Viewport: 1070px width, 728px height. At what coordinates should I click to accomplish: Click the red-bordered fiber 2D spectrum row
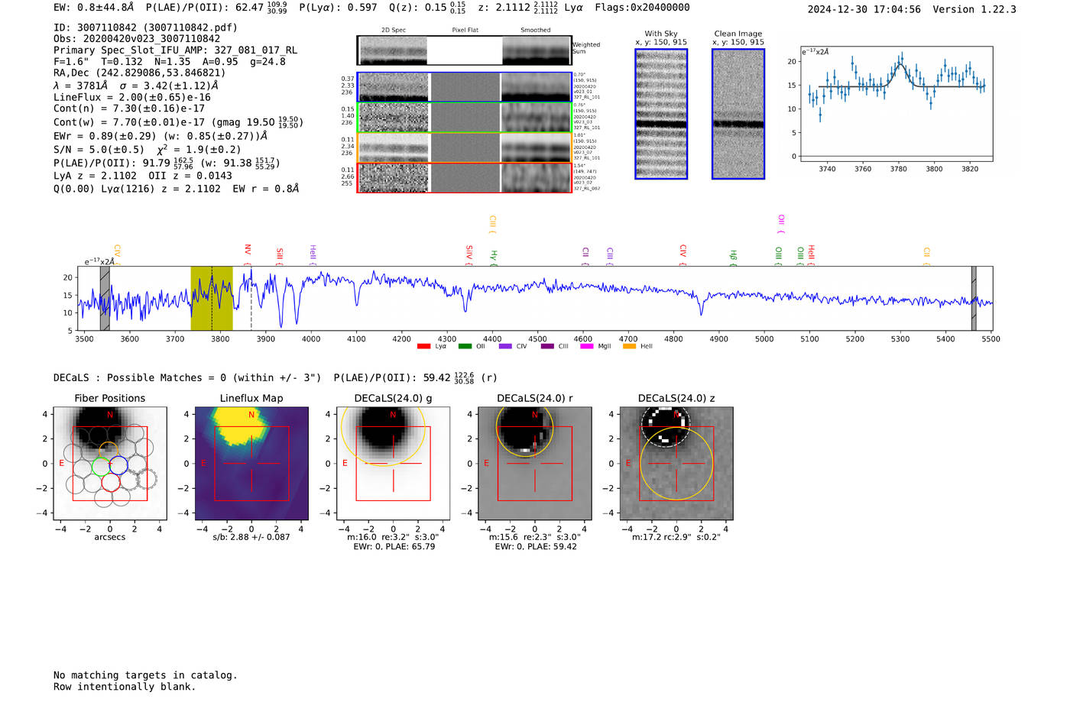(x=464, y=178)
